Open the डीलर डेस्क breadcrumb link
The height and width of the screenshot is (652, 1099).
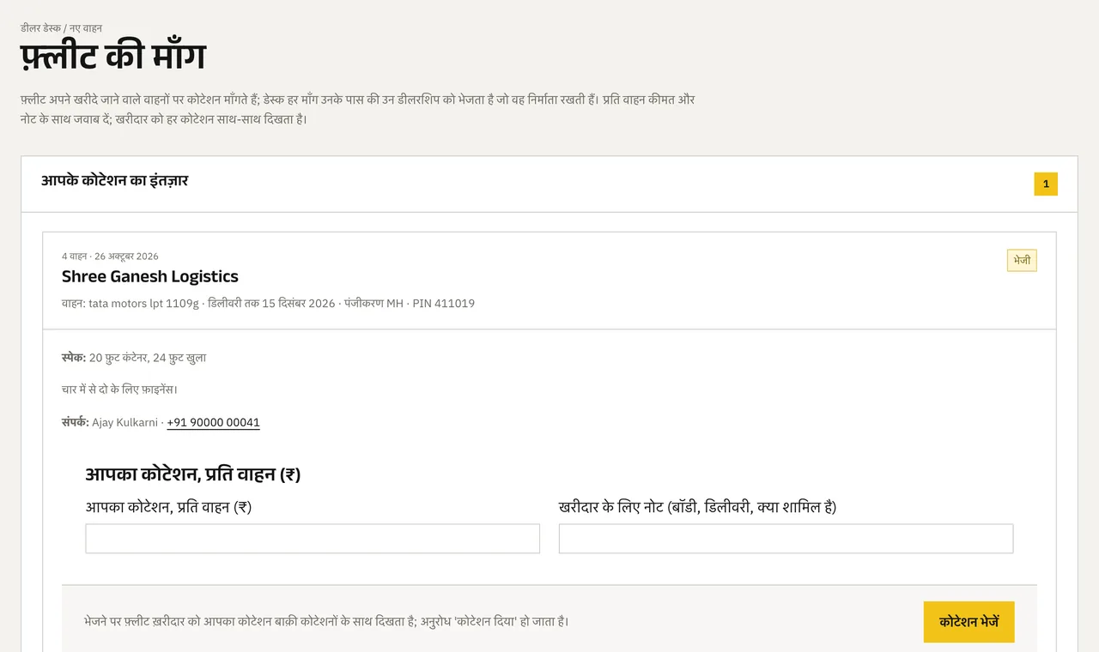40,28
